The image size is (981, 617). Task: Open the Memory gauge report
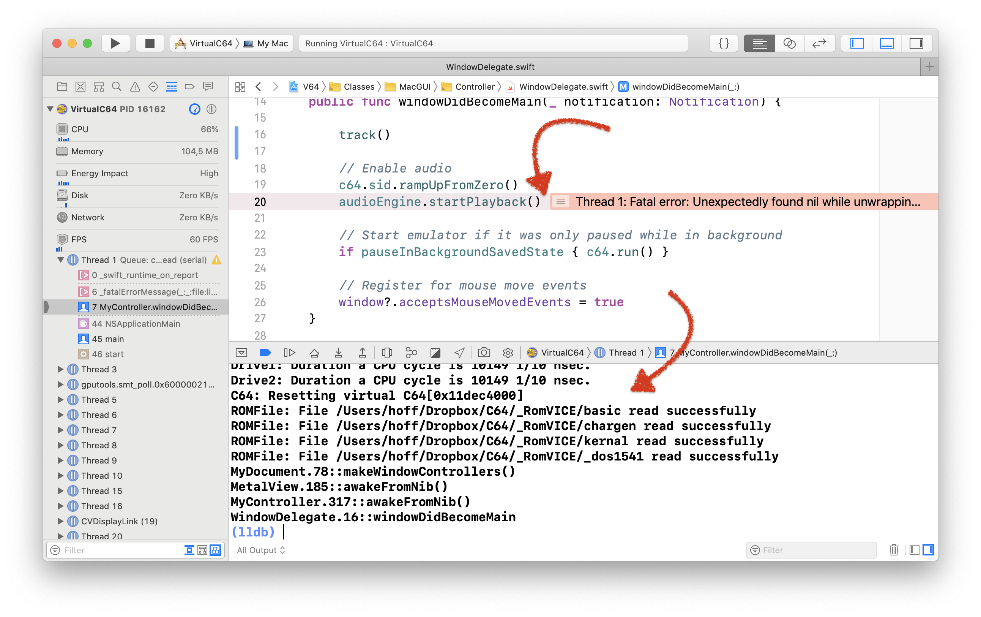(137, 151)
